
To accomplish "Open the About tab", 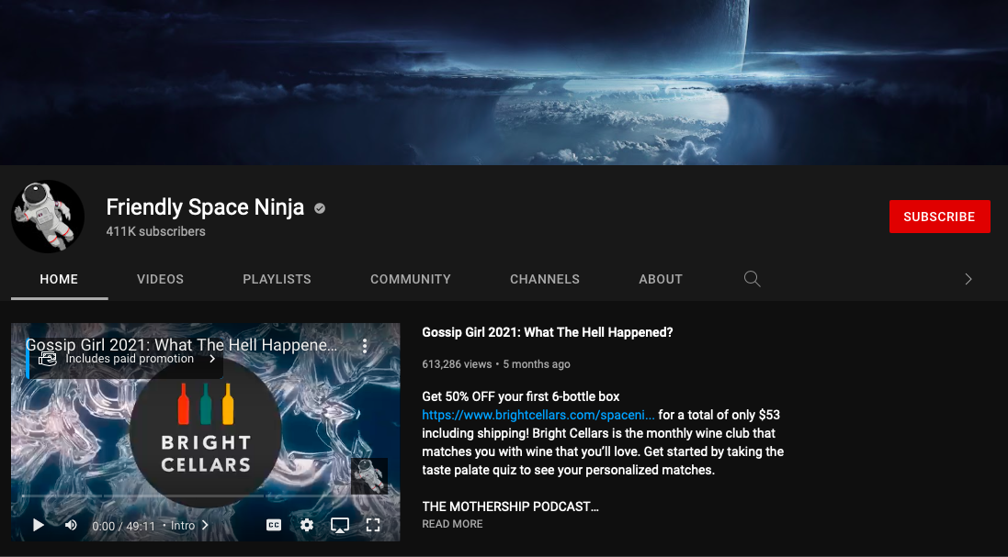I will click(x=661, y=279).
